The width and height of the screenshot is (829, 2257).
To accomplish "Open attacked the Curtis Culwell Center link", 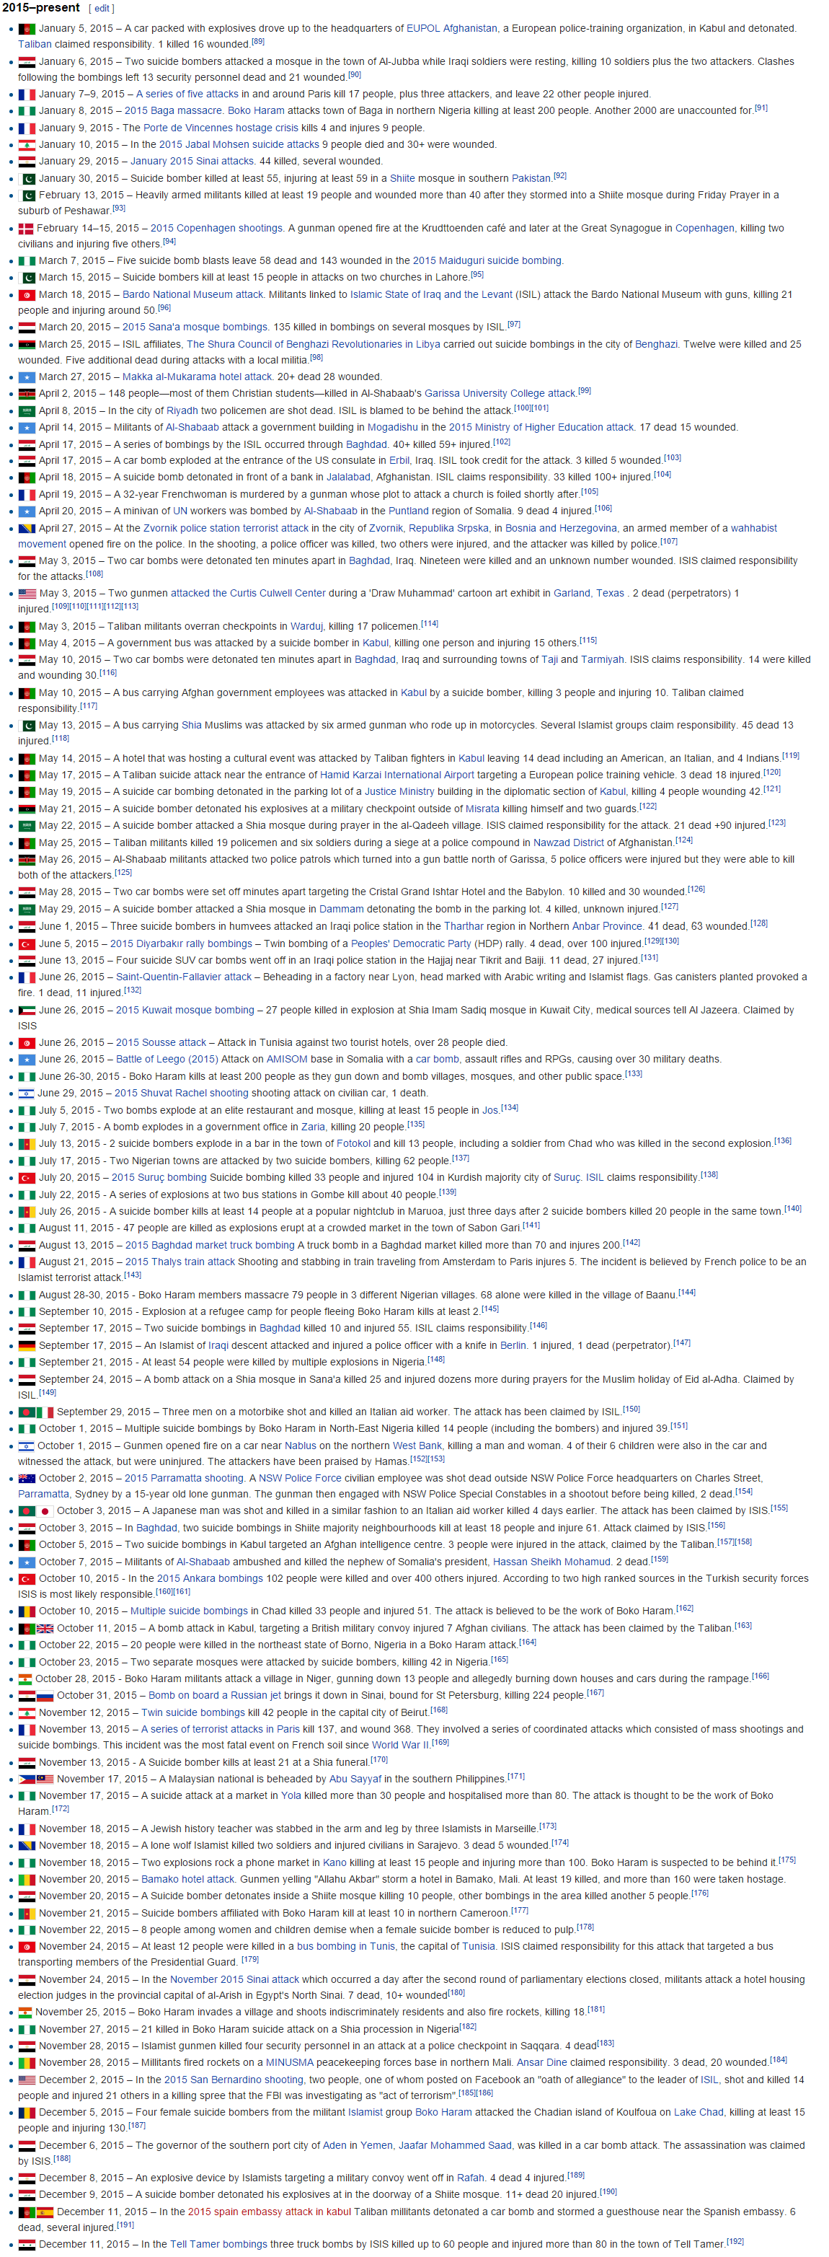I will pyautogui.click(x=248, y=594).
